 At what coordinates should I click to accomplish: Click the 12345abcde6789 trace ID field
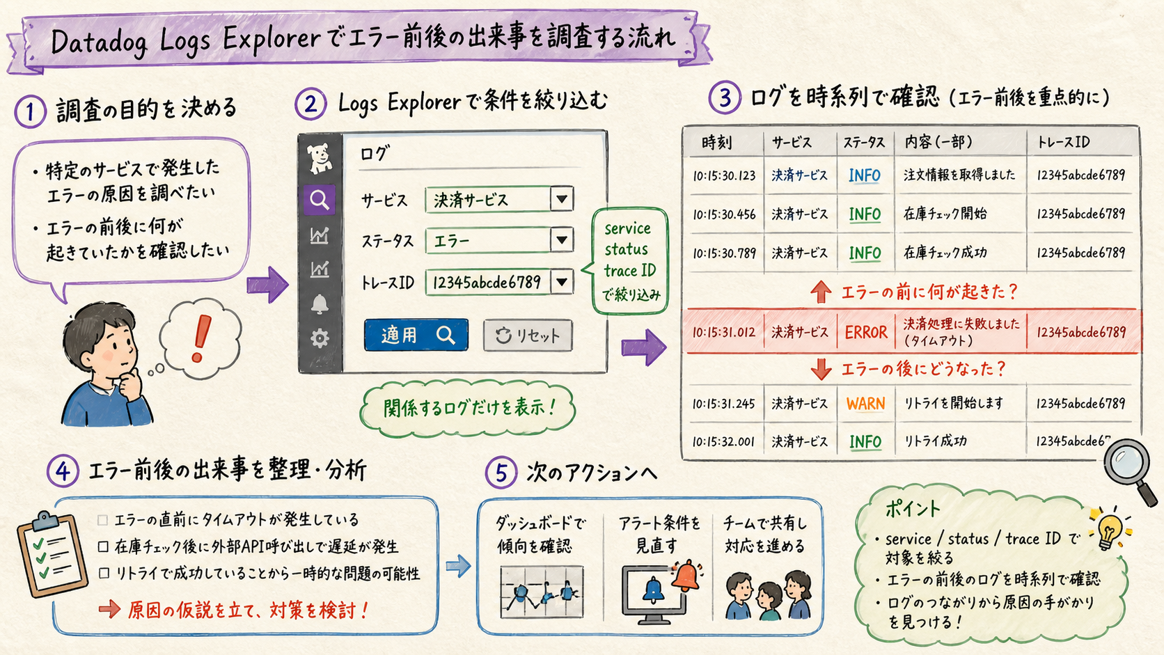tap(499, 282)
